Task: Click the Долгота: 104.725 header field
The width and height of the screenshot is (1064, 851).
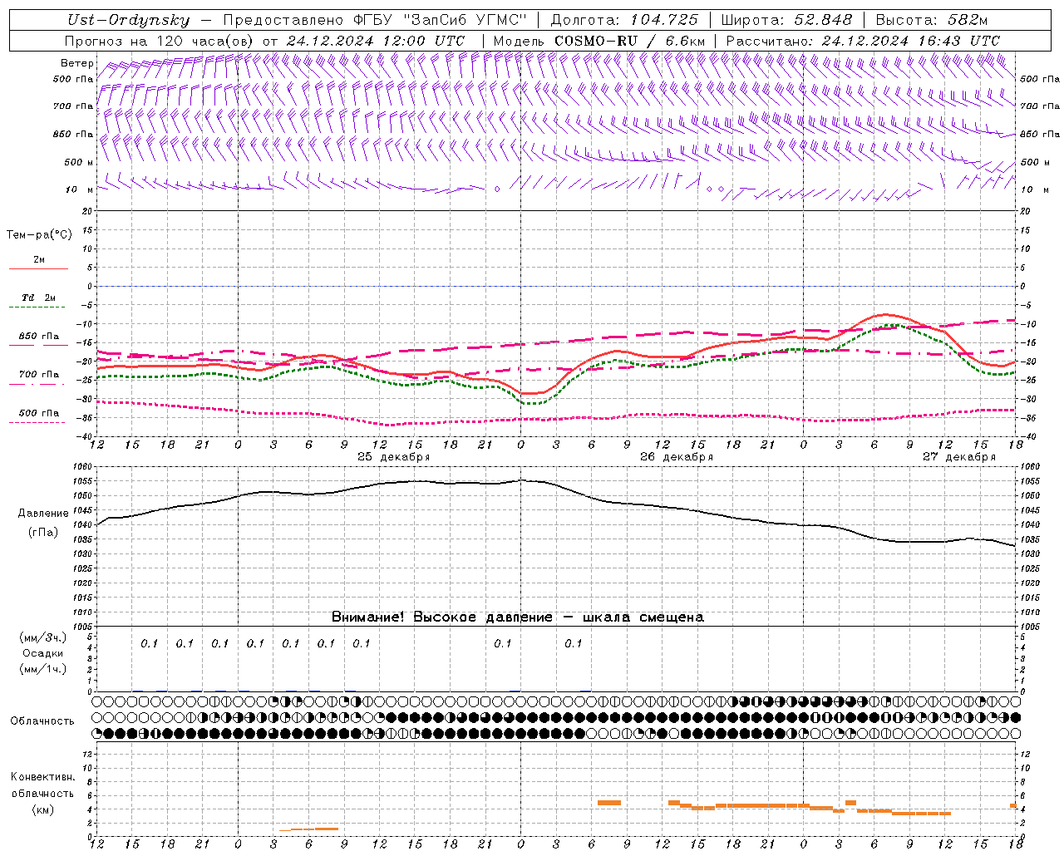Action: click(x=624, y=21)
